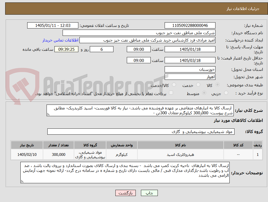
Task: Click the توضیحات خریدار notes textarea
Action: click(125, 173)
